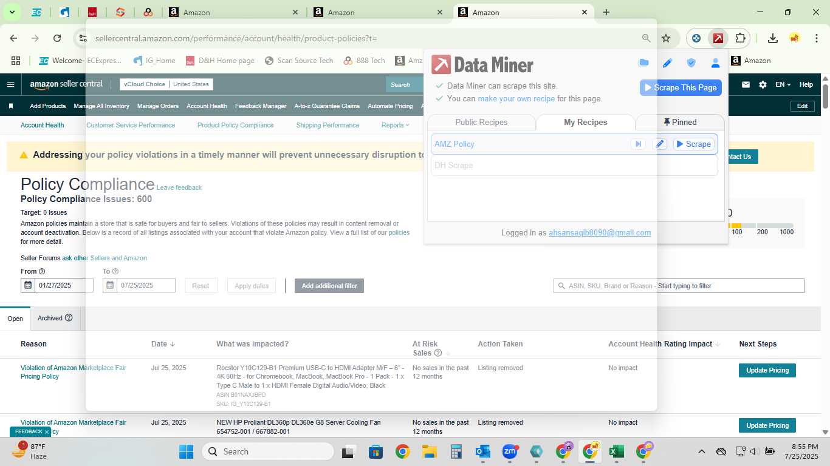Click the Data Miner pencil icon in header
This screenshot has width=830, height=466.
[x=667, y=62]
